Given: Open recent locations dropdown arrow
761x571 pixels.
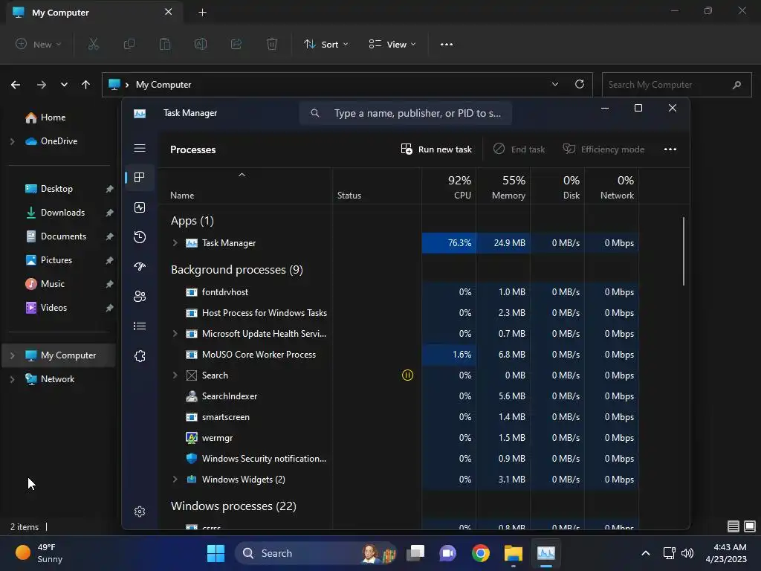Looking at the screenshot, I should point(64,85).
